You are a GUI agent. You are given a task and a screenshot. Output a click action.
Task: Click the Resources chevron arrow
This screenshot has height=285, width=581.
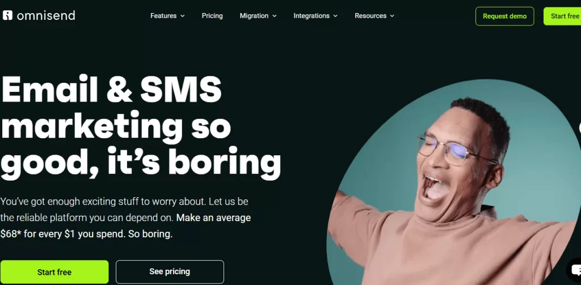(x=392, y=16)
